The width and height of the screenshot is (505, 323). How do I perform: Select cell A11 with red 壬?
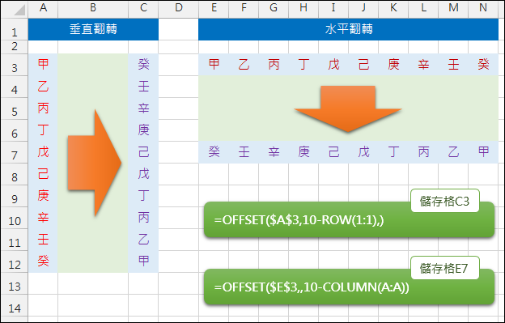click(43, 240)
